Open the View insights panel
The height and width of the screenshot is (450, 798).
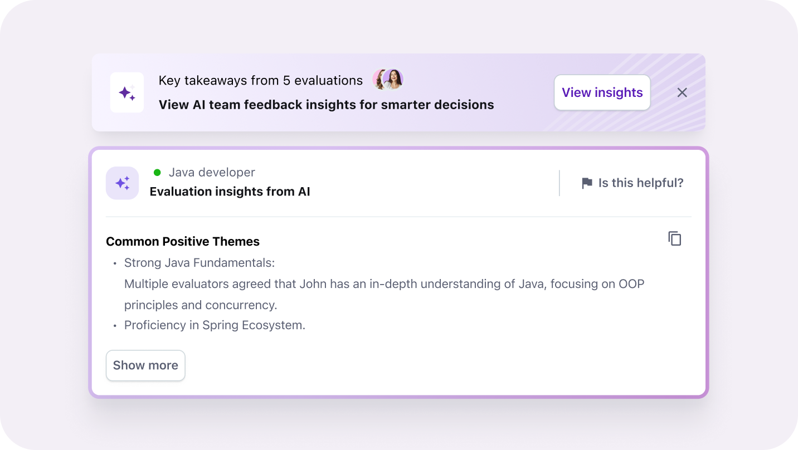(x=602, y=92)
